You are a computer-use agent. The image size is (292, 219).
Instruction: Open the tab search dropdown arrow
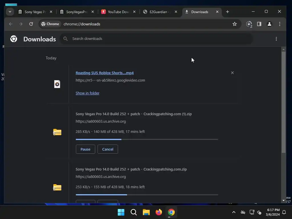click(x=10, y=12)
